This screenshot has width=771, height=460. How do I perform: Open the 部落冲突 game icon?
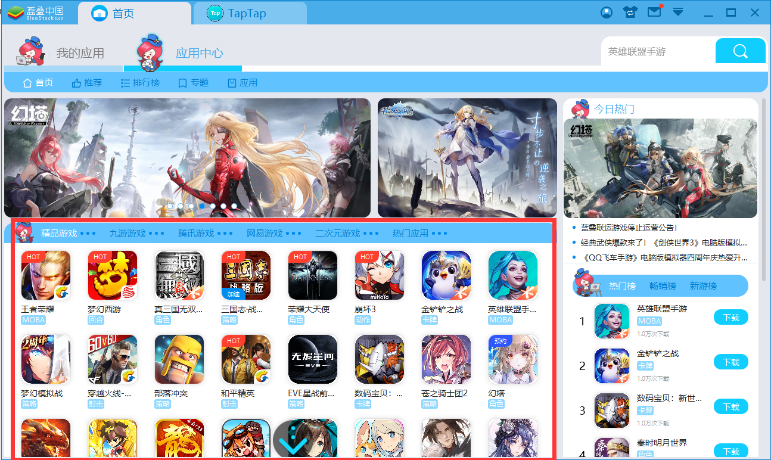179,359
